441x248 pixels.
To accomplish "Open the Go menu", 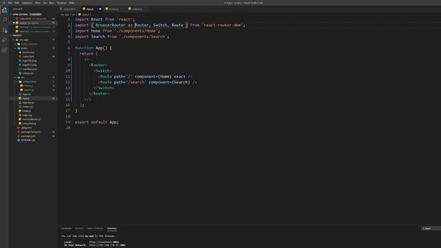I will pos(45,3).
